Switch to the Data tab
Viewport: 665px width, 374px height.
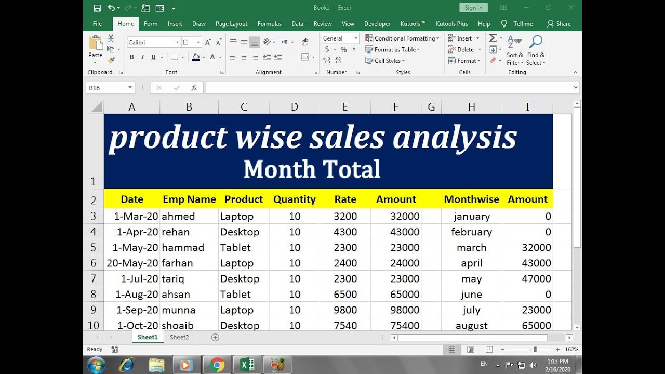[298, 24]
